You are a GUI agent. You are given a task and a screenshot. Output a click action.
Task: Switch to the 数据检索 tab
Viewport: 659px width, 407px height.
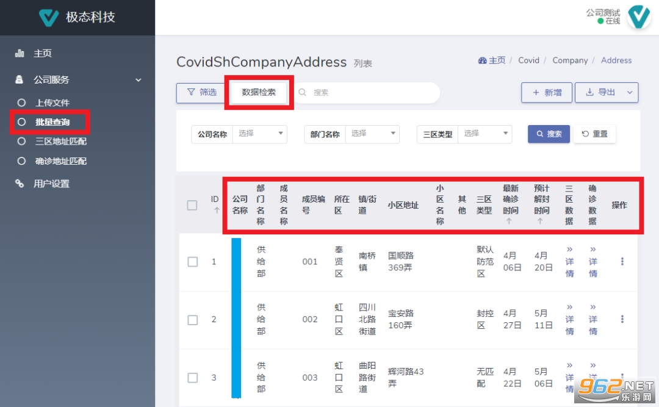pos(258,92)
